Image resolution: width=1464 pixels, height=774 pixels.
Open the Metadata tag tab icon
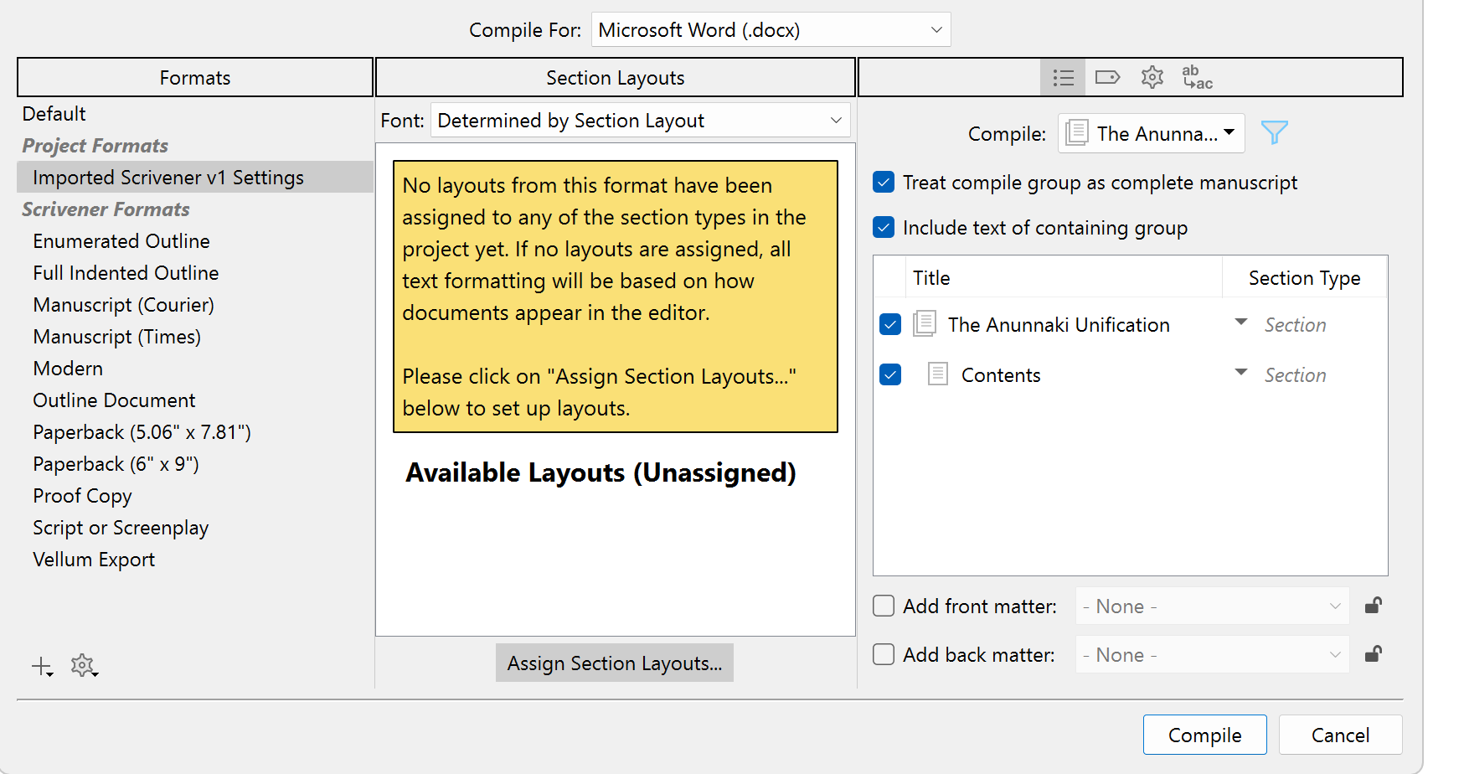click(1107, 78)
